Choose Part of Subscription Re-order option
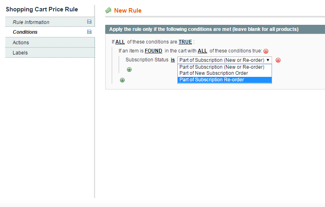 pyautogui.click(x=224, y=80)
